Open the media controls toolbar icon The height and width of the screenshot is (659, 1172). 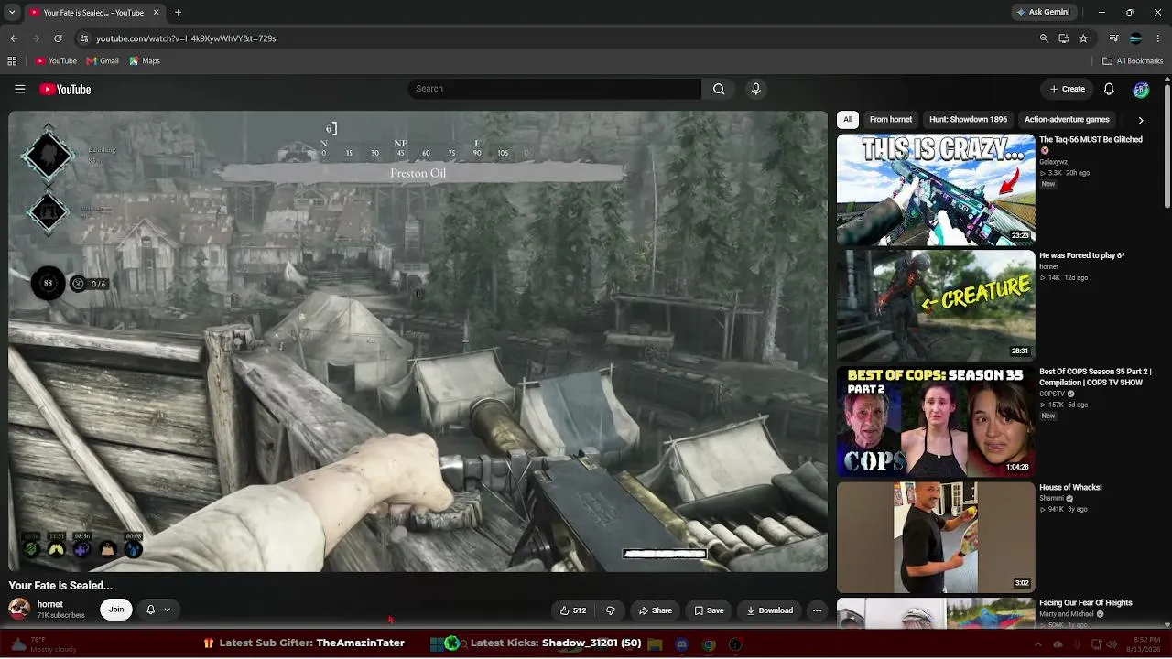tap(1113, 38)
